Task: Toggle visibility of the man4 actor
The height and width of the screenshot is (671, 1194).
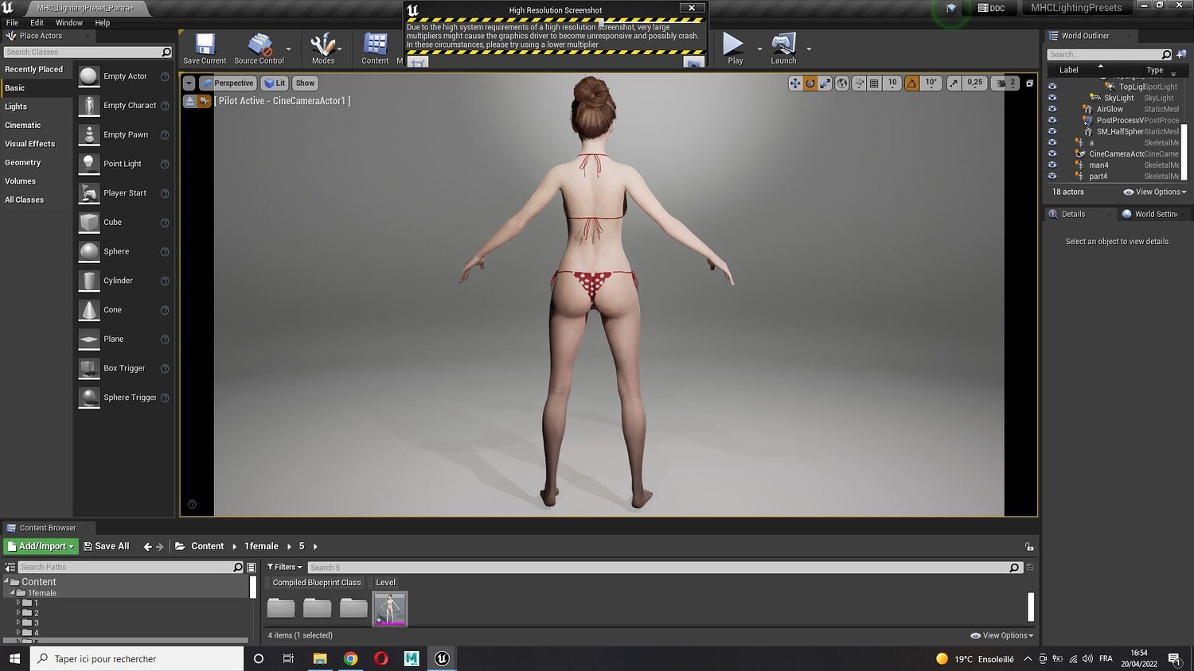Action: 1052,165
